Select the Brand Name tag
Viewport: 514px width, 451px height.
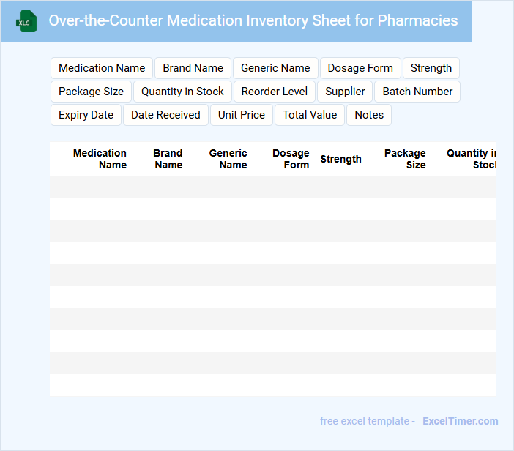(193, 68)
